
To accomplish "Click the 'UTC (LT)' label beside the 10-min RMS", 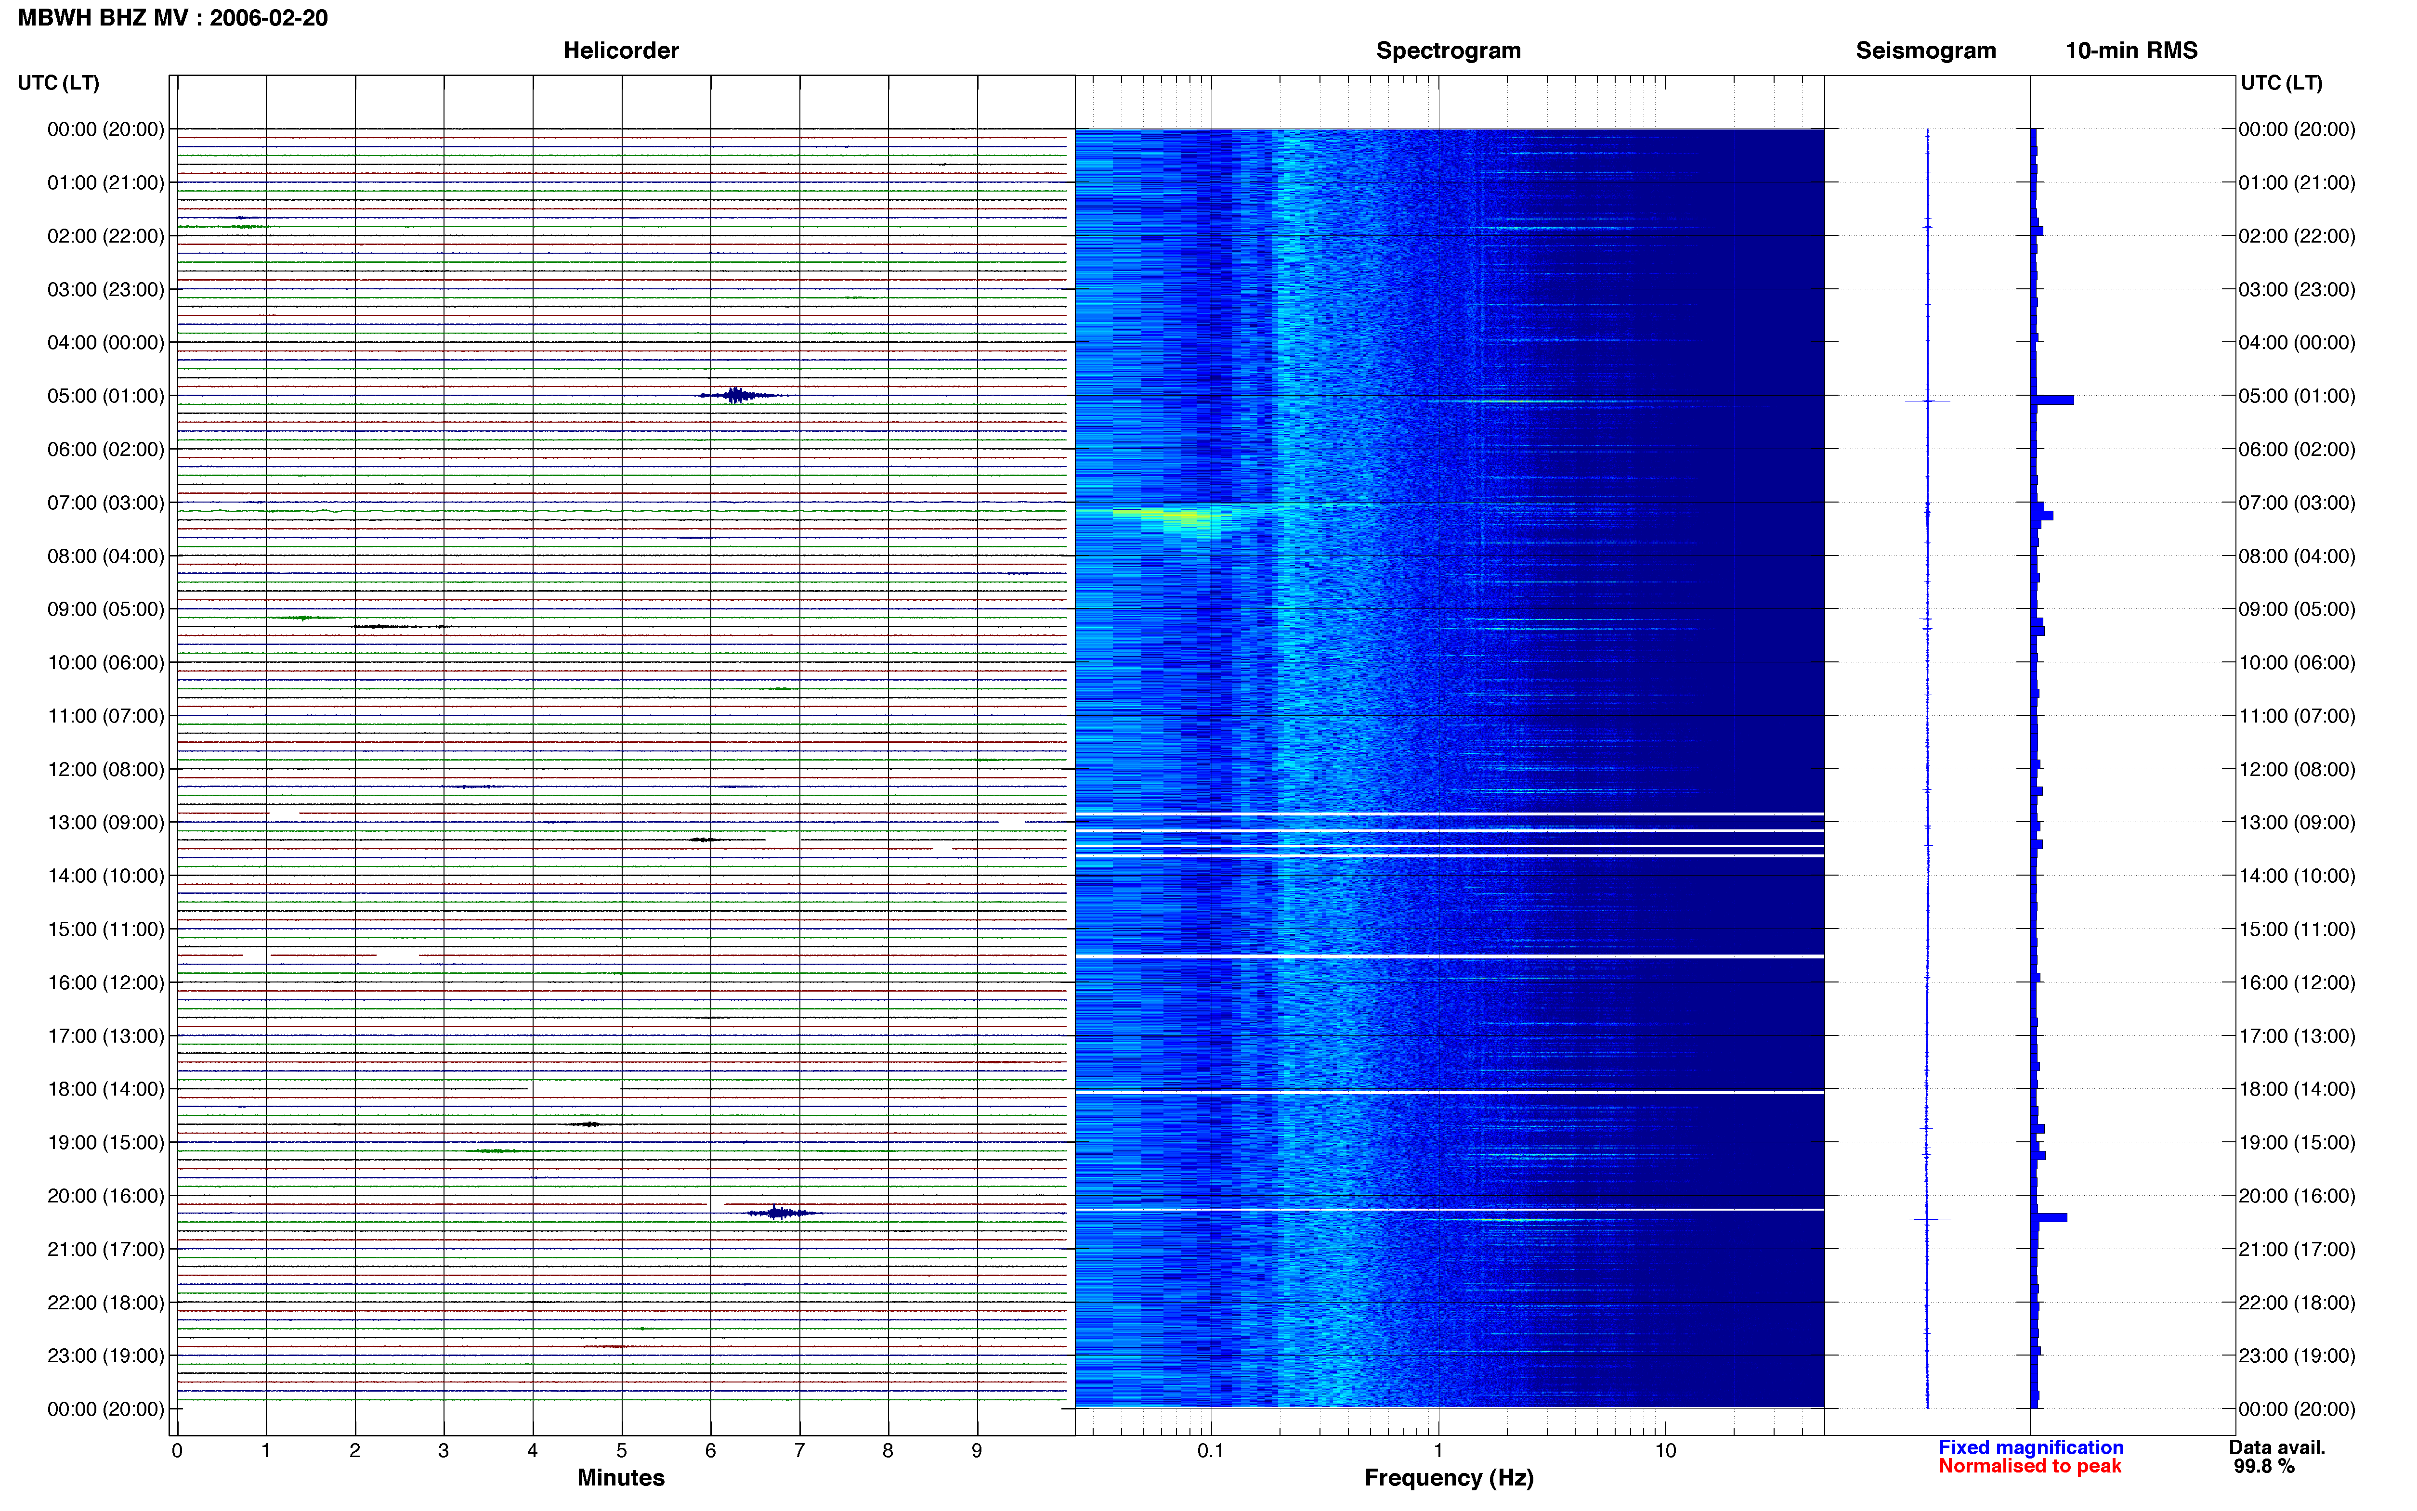I will point(2281,83).
